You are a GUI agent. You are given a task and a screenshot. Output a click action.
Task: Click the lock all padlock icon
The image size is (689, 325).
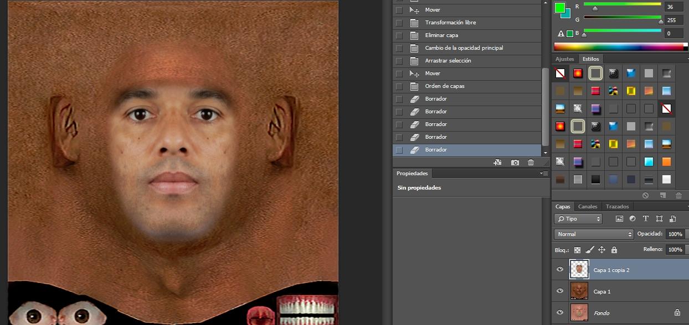click(x=614, y=250)
